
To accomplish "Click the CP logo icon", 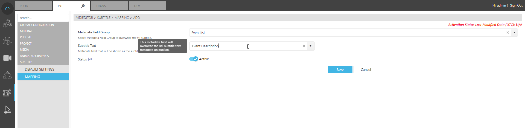I will (7, 8).
